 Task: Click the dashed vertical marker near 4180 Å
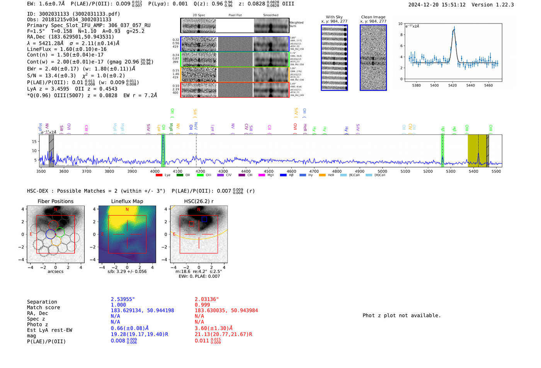pyautogui.click(x=196, y=151)
